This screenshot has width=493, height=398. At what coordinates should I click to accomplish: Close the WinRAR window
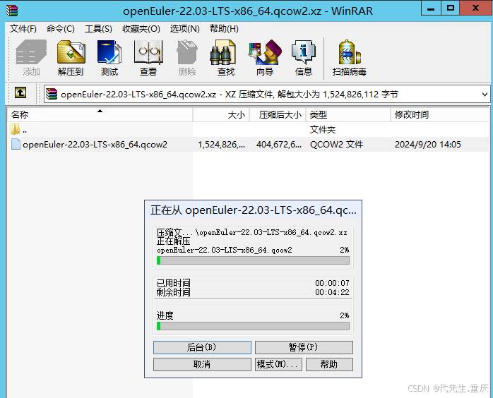[x=475, y=8]
